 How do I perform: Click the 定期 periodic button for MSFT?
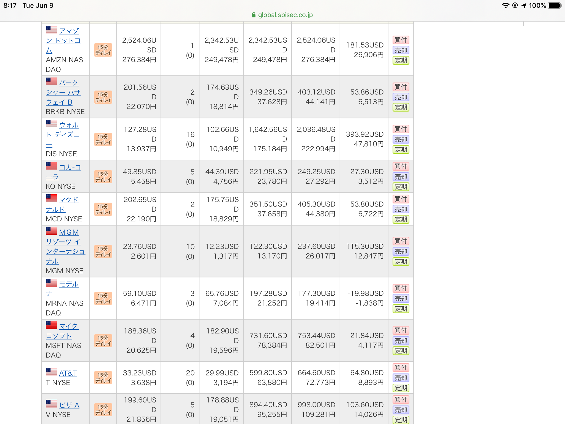(x=401, y=351)
